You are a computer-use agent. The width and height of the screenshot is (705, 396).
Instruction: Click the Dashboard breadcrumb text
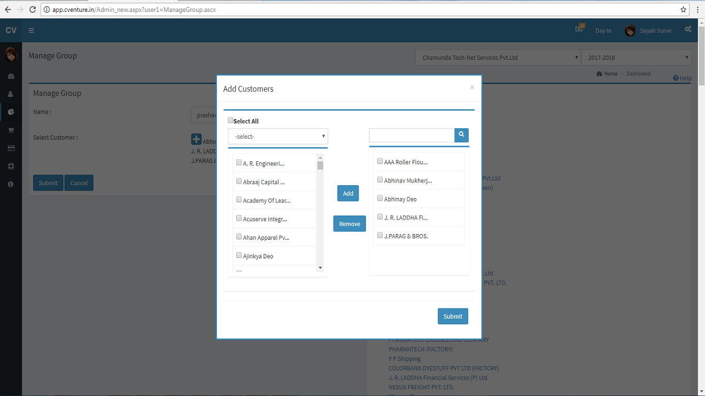pos(638,74)
